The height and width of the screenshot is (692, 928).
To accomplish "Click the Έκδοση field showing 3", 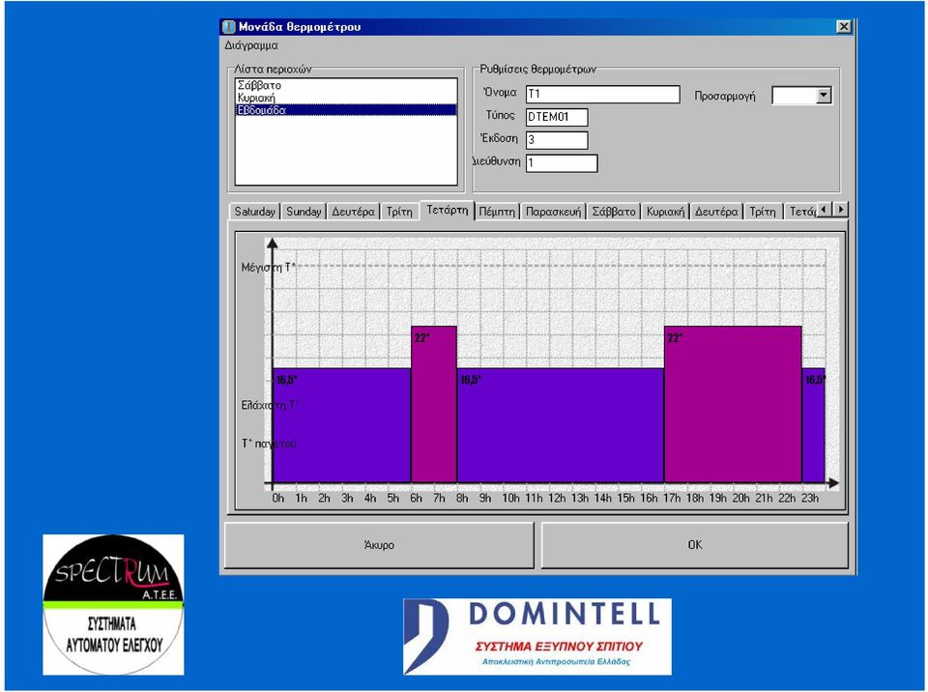I will [x=557, y=140].
